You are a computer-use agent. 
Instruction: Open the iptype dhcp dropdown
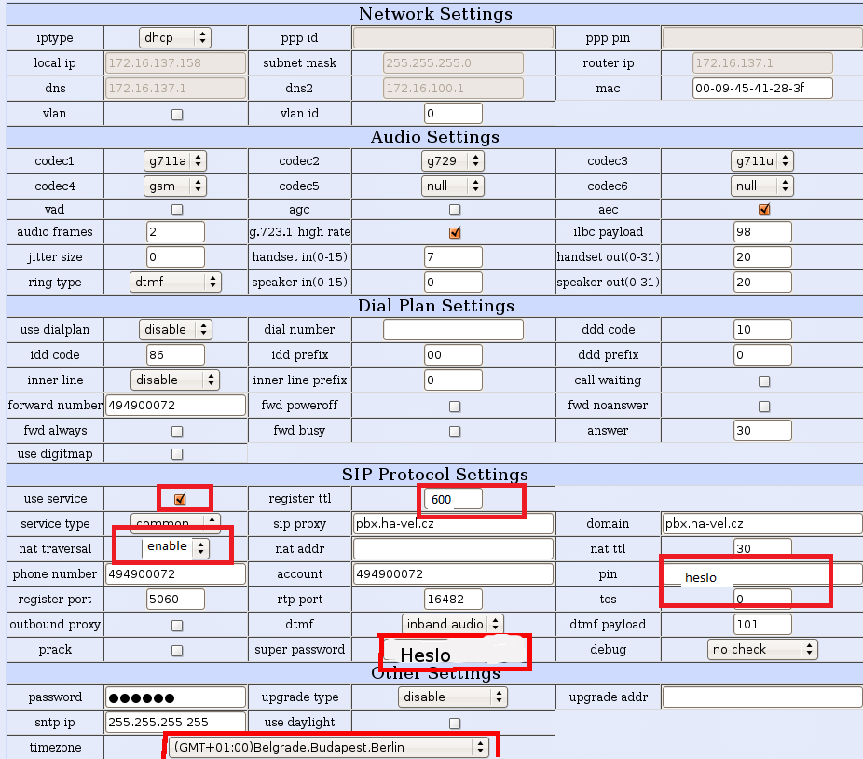click(x=175, y=38)
